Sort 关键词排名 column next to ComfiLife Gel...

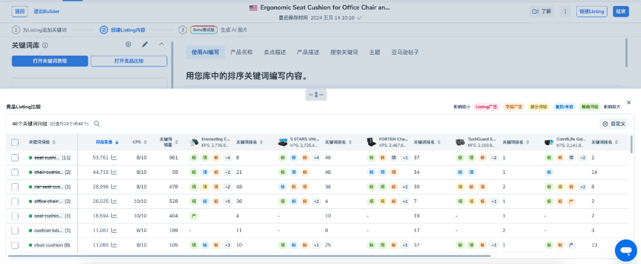[x=617, y=142]
